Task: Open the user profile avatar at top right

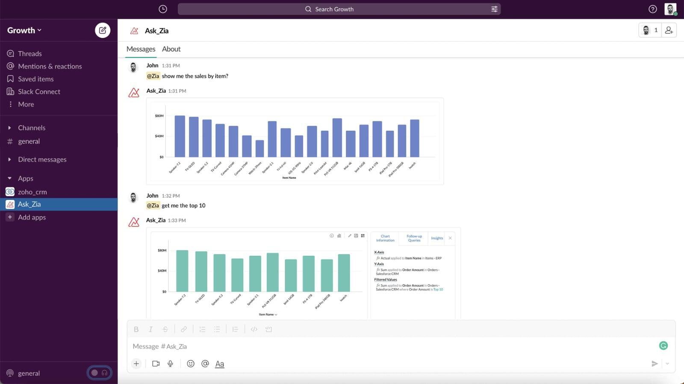Action: pos(670,9)
